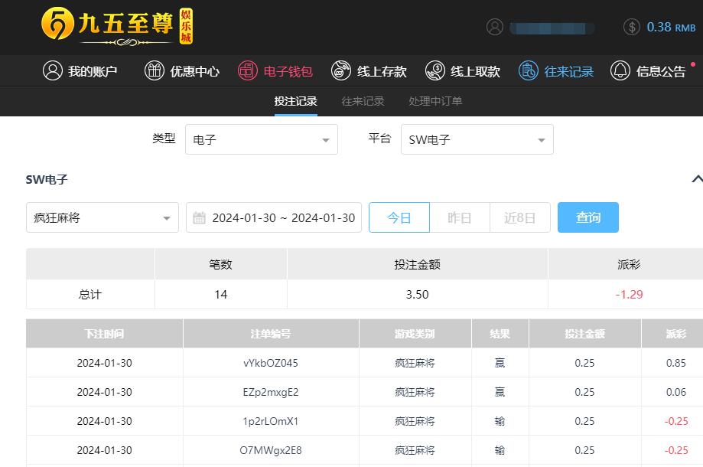The height and width of the screenshot is (467, 703).
Task: Open 我的账户 menu item
Action: (80, 71)
